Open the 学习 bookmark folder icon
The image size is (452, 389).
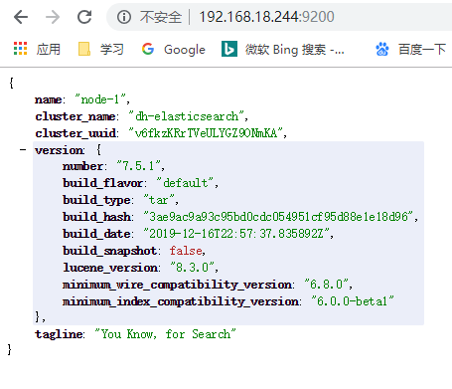[84, 49]
